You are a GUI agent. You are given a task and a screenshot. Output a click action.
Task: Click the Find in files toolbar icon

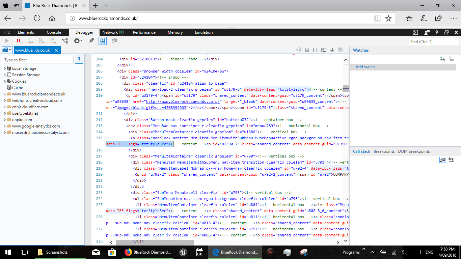(x=114, y=40)
